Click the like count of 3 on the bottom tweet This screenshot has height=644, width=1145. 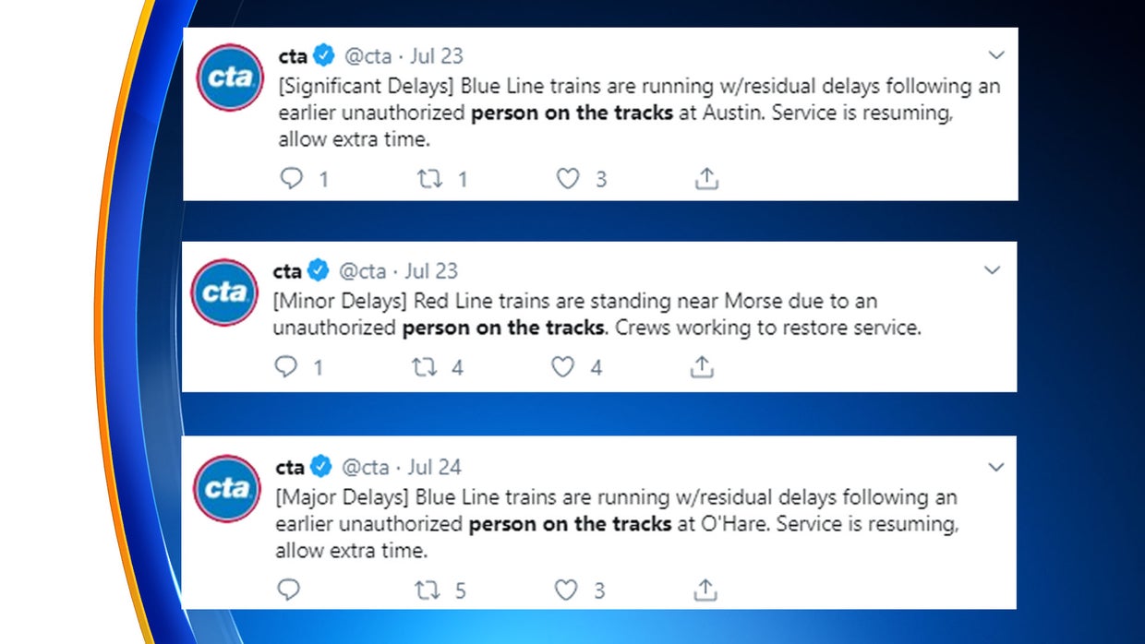click(x=598, y=590)
